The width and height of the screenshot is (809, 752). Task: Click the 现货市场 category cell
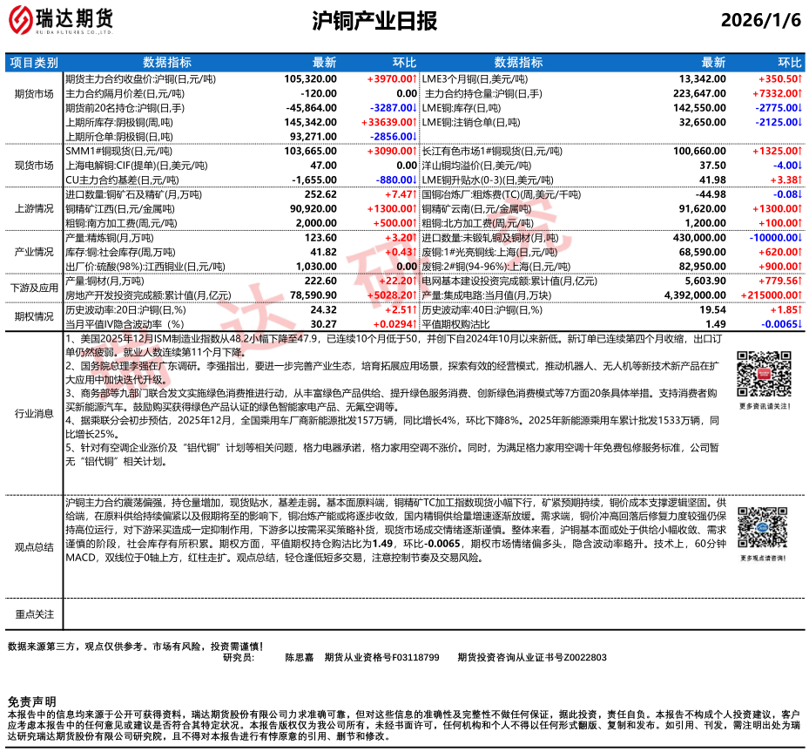click(34, 164)
